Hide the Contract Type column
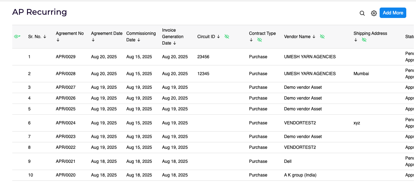This screenshot has width=416, height=188. [260, 40]
